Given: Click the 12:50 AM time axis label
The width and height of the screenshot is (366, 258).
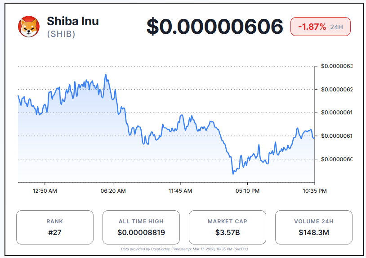Looking at the screenshot, I should pos(45,191).
